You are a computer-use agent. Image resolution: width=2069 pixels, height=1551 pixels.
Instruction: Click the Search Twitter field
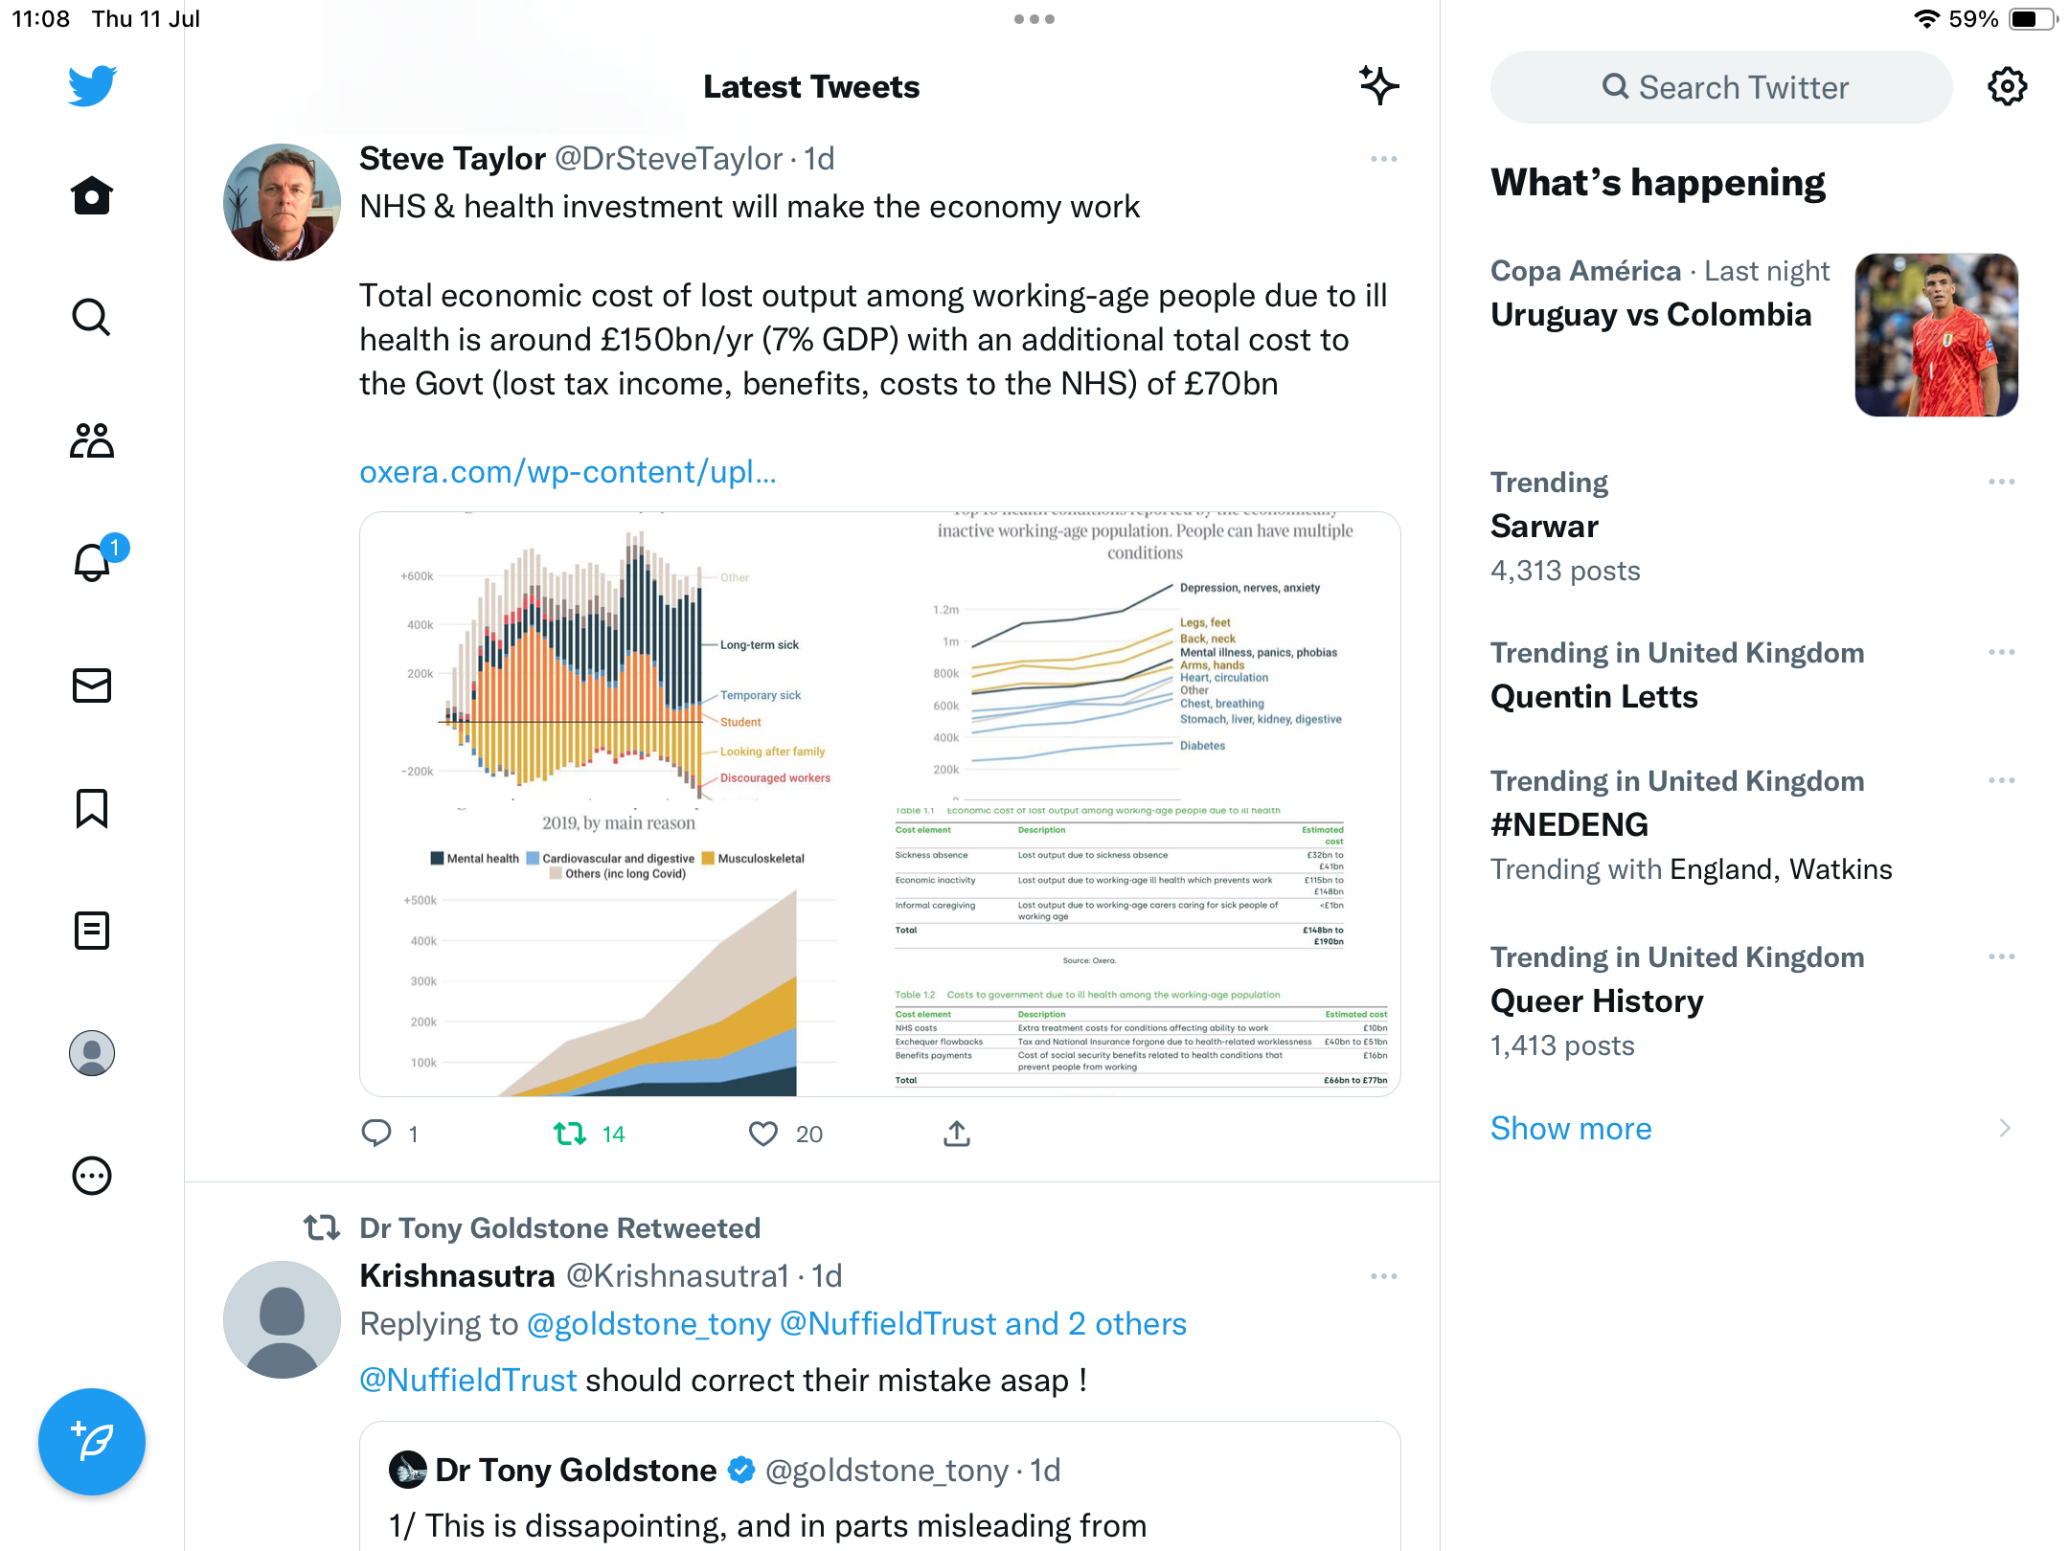1721,87
